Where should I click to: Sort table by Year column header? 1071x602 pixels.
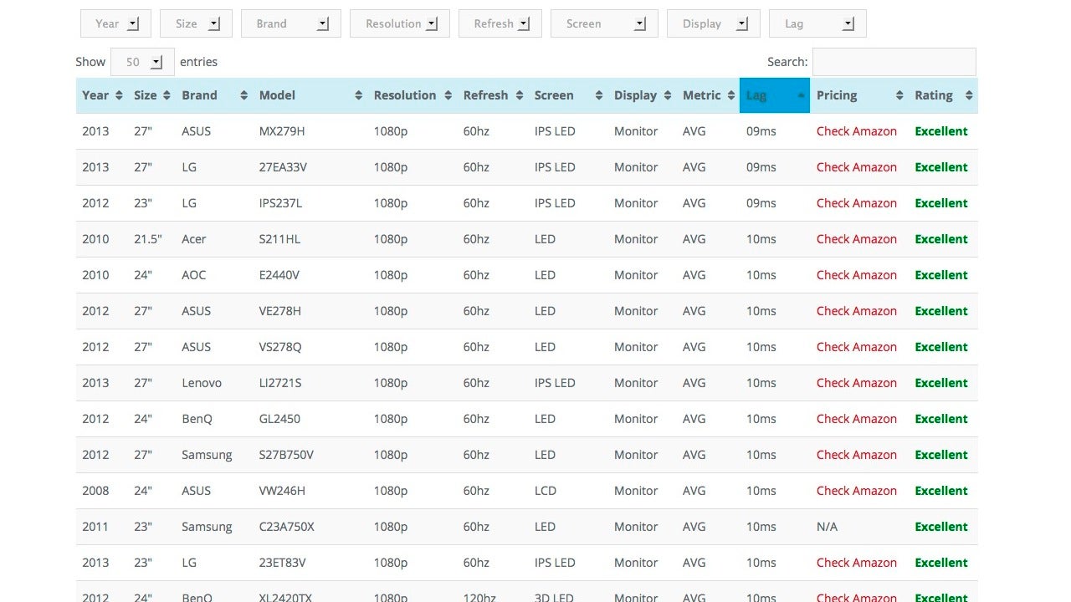pos(102,95)
